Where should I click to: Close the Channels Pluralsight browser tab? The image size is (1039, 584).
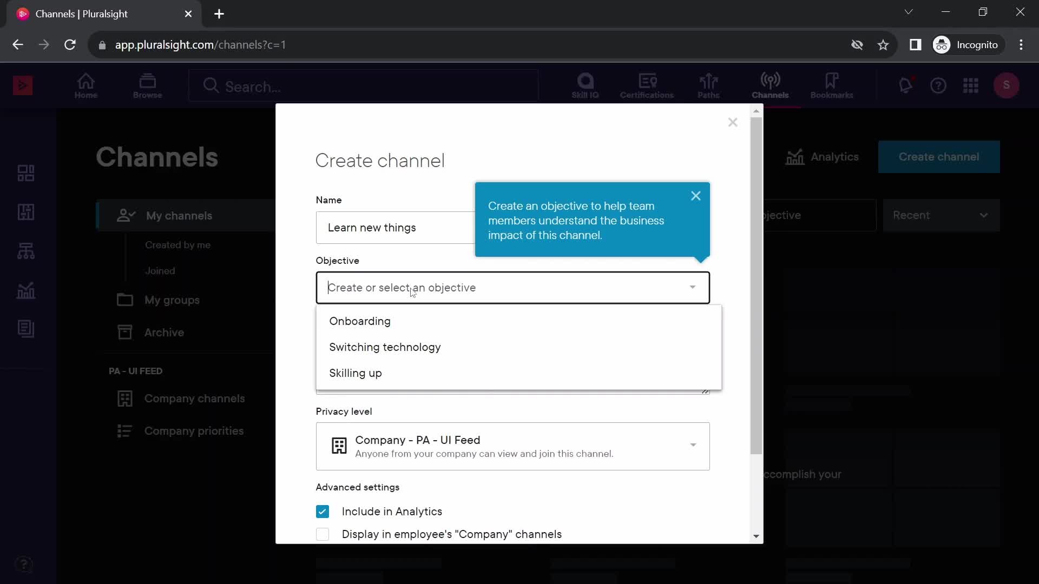[x=188, y=14]
